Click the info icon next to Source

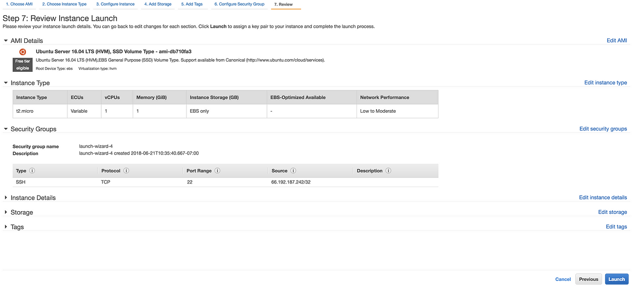[293, 171]
